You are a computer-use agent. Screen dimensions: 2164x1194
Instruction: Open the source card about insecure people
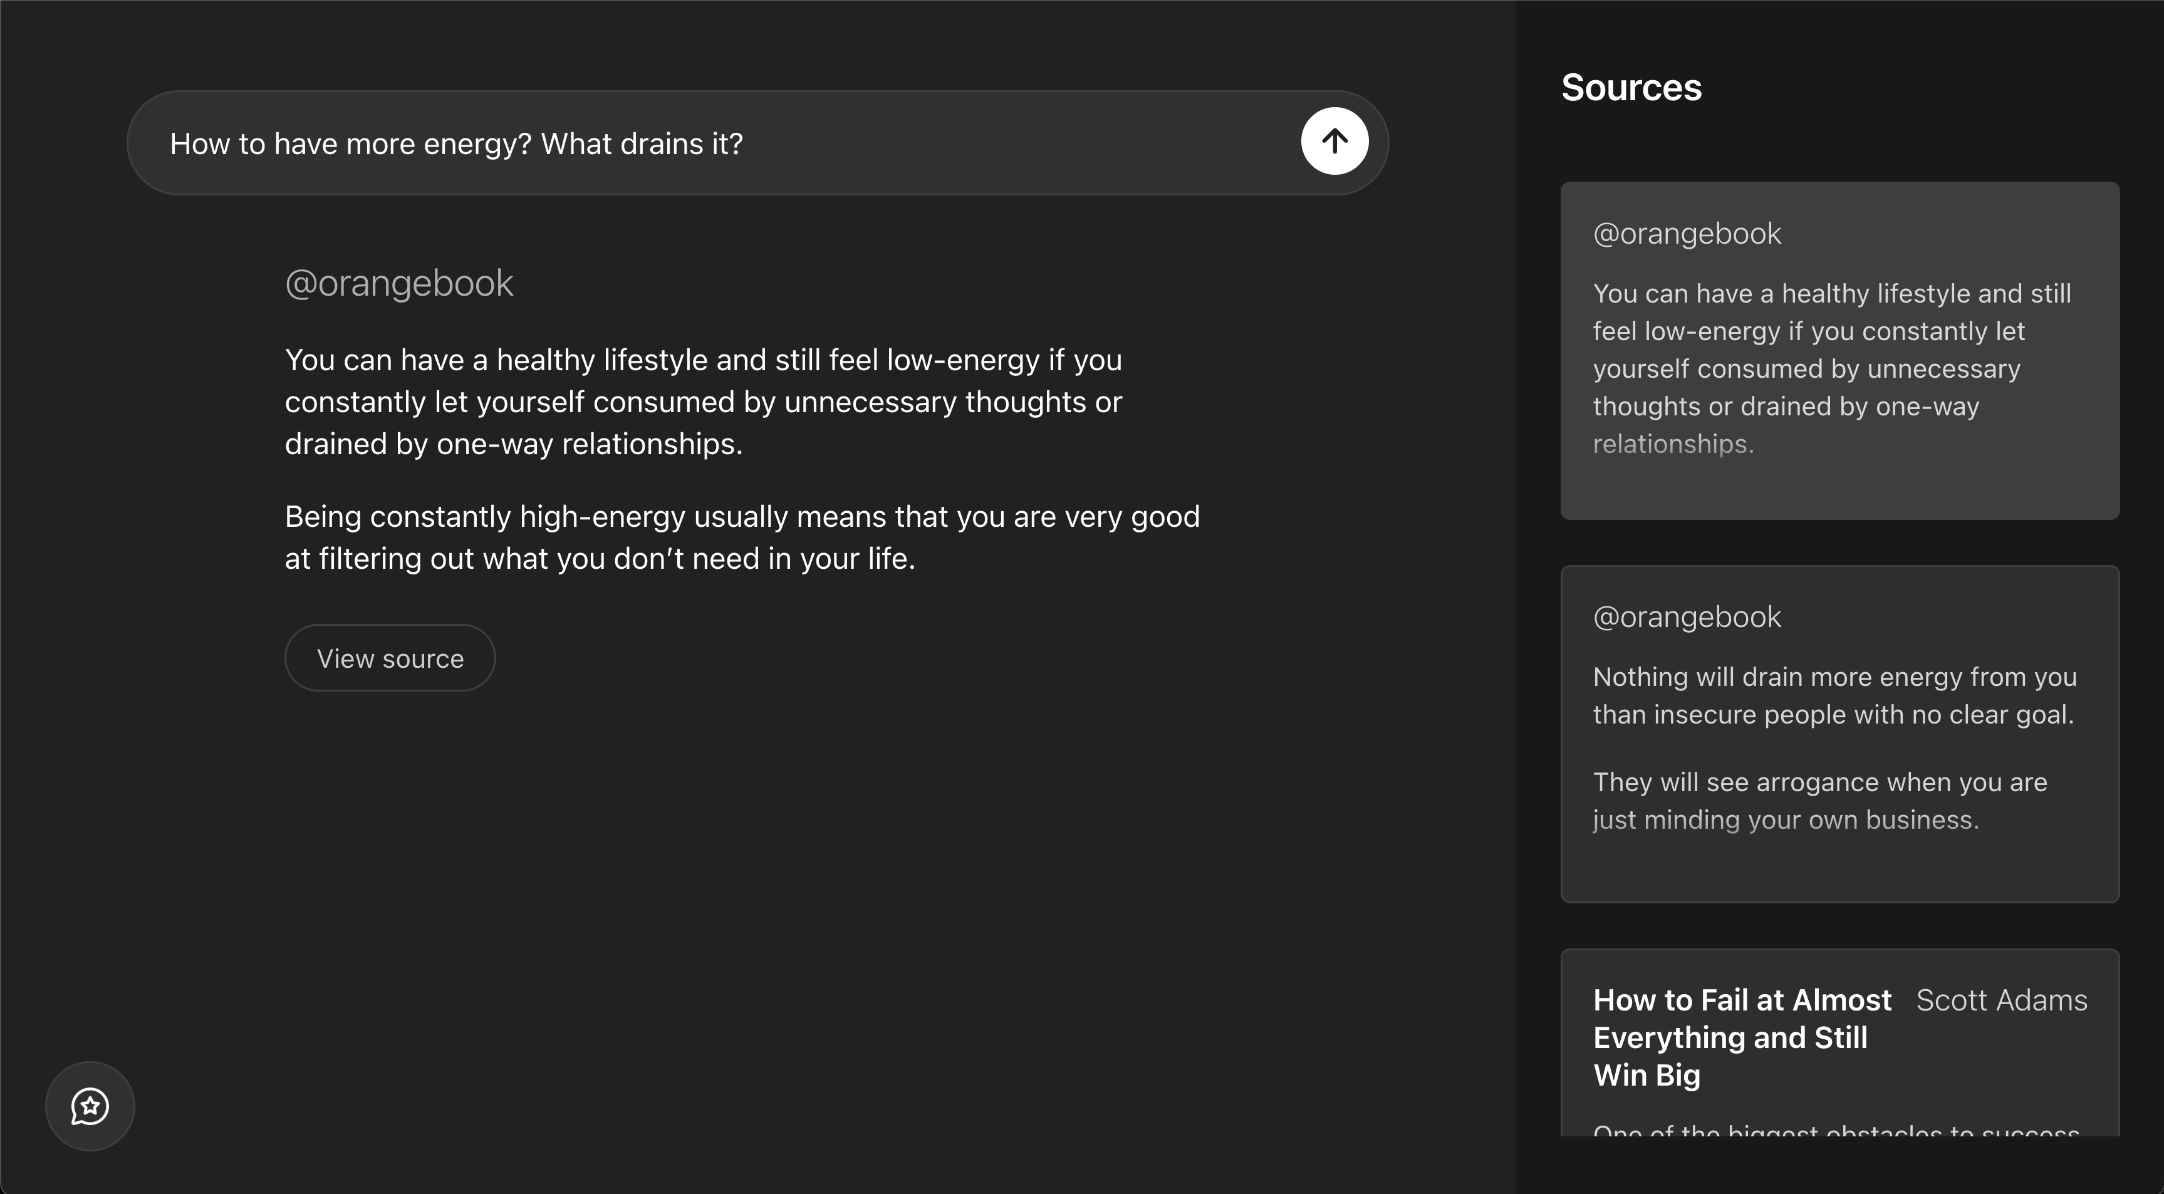pos(1839,735)
